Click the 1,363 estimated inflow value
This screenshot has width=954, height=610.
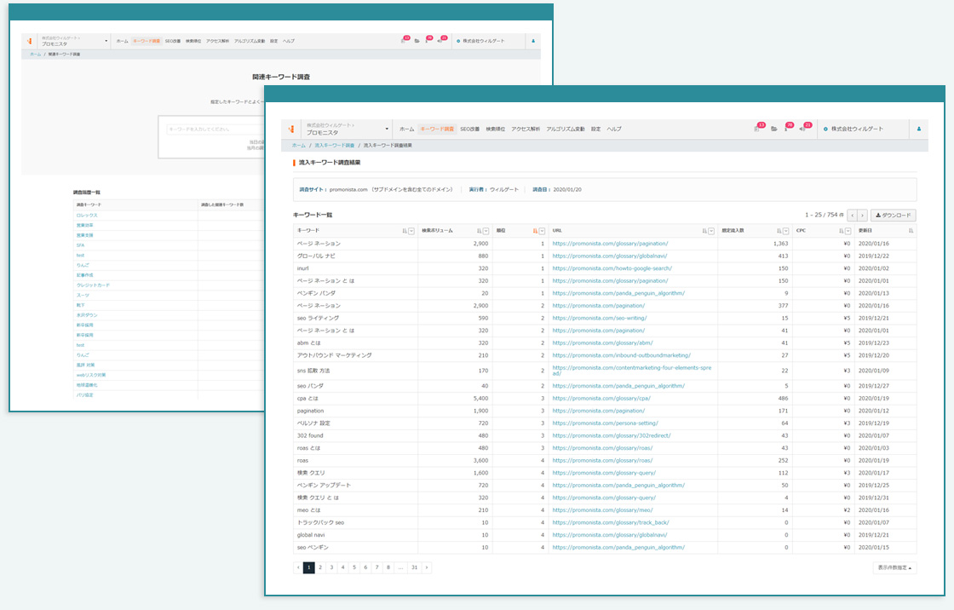pyautogui.click(x=780, y=244)
